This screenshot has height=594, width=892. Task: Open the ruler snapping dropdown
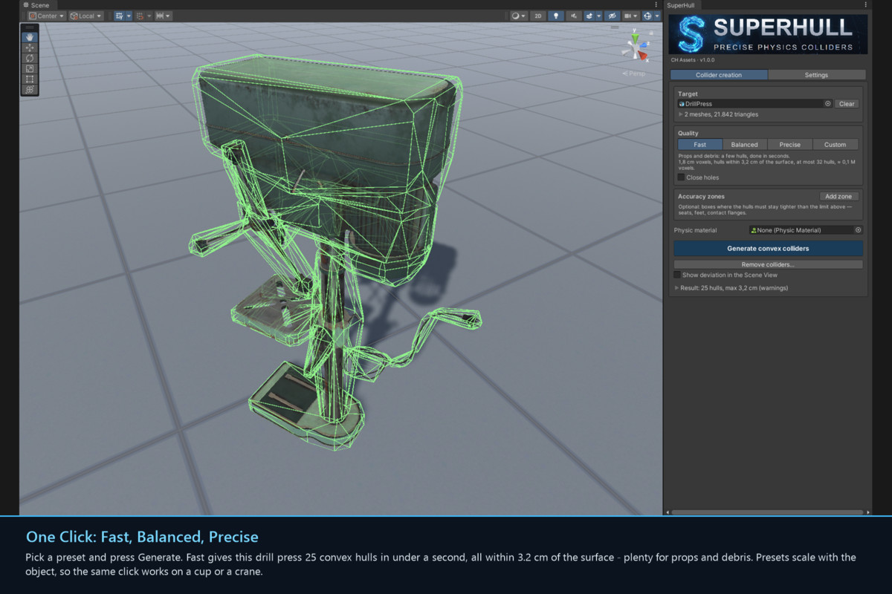(x=164, y=16)
